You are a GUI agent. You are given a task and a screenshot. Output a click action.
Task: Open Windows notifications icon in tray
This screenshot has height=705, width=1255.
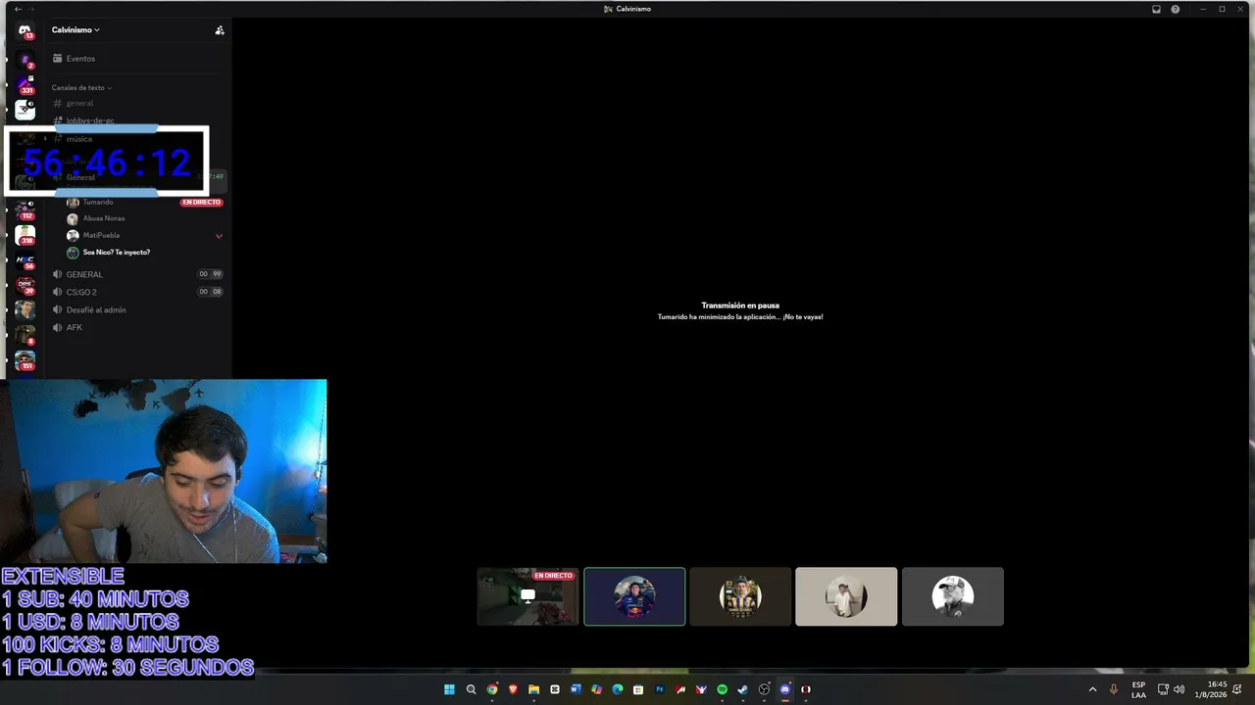(1237, 689)
